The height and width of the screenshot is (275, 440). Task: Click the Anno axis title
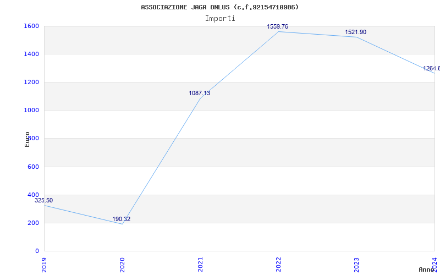point(427,269)
